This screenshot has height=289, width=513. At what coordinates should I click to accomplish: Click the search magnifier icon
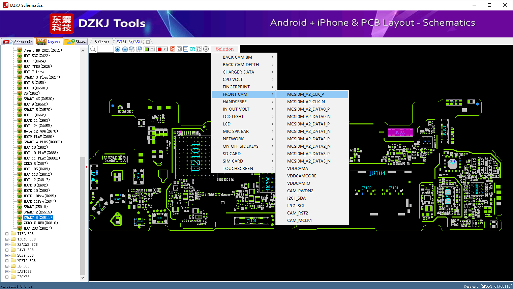(93, 49)
